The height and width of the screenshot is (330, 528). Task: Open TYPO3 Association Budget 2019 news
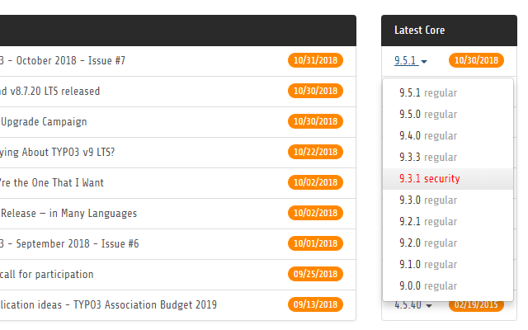pyautogui.click(x=108, y=304)
